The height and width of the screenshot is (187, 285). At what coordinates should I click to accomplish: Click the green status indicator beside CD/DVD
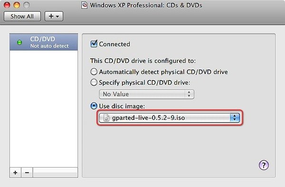pos(19,42)
